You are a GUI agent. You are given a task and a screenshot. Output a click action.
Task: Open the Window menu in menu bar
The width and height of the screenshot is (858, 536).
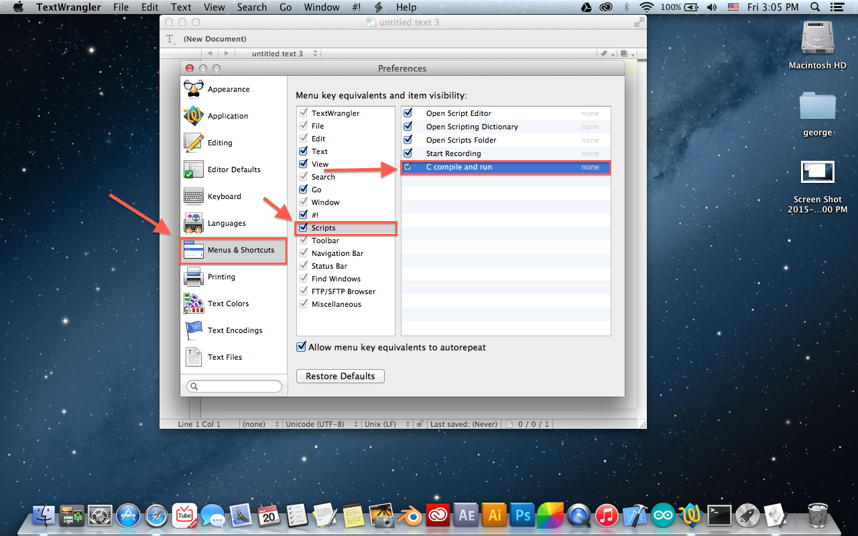tap(322, 7)
